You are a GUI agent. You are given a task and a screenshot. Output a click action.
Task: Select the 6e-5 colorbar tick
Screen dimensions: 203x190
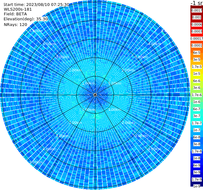coord(197,53)
